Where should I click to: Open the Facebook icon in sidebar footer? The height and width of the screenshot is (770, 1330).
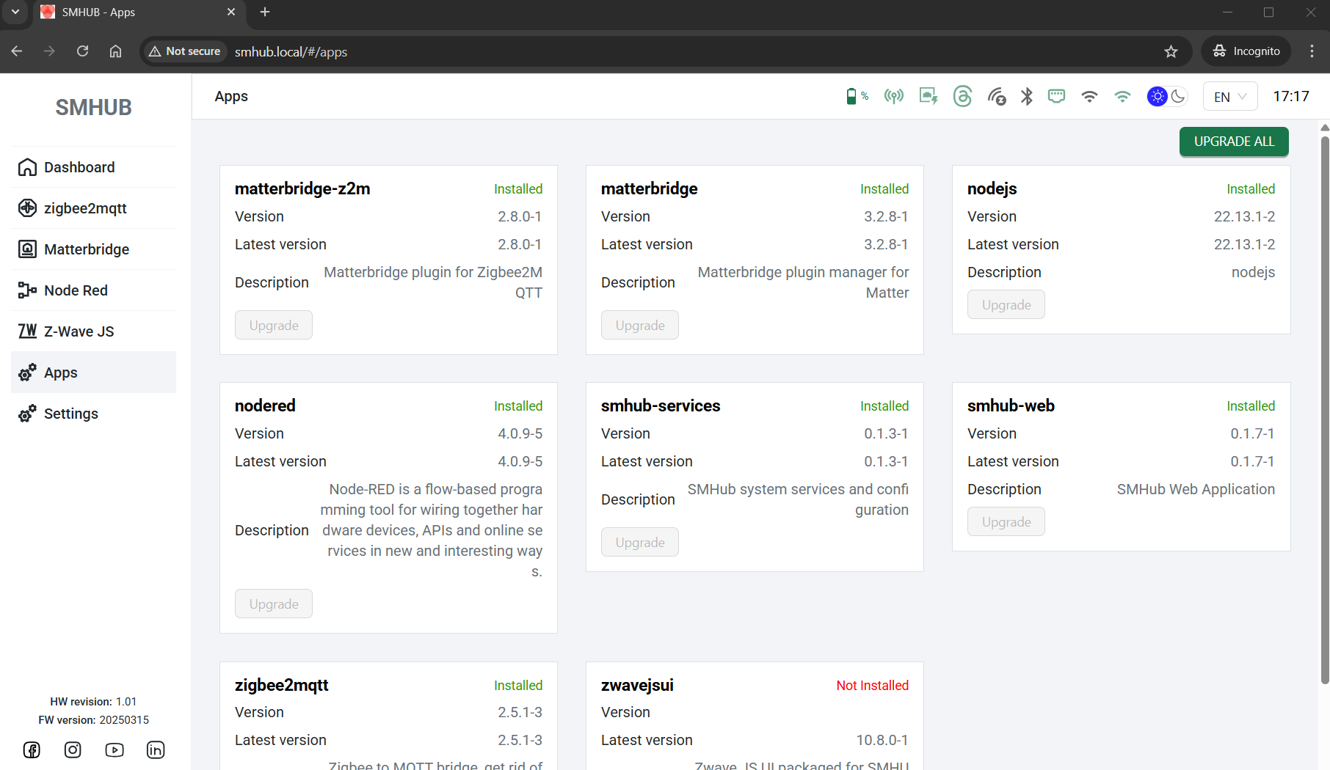click(32, 749)
